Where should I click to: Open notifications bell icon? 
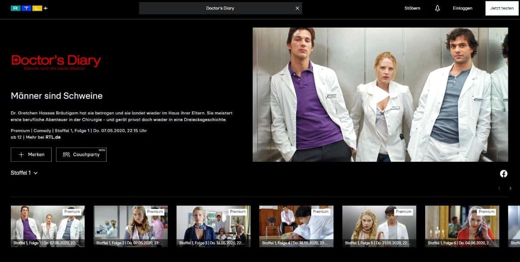pos(437,8)
